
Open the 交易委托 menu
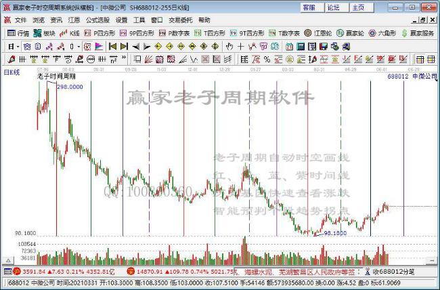[x=181, y=20]
